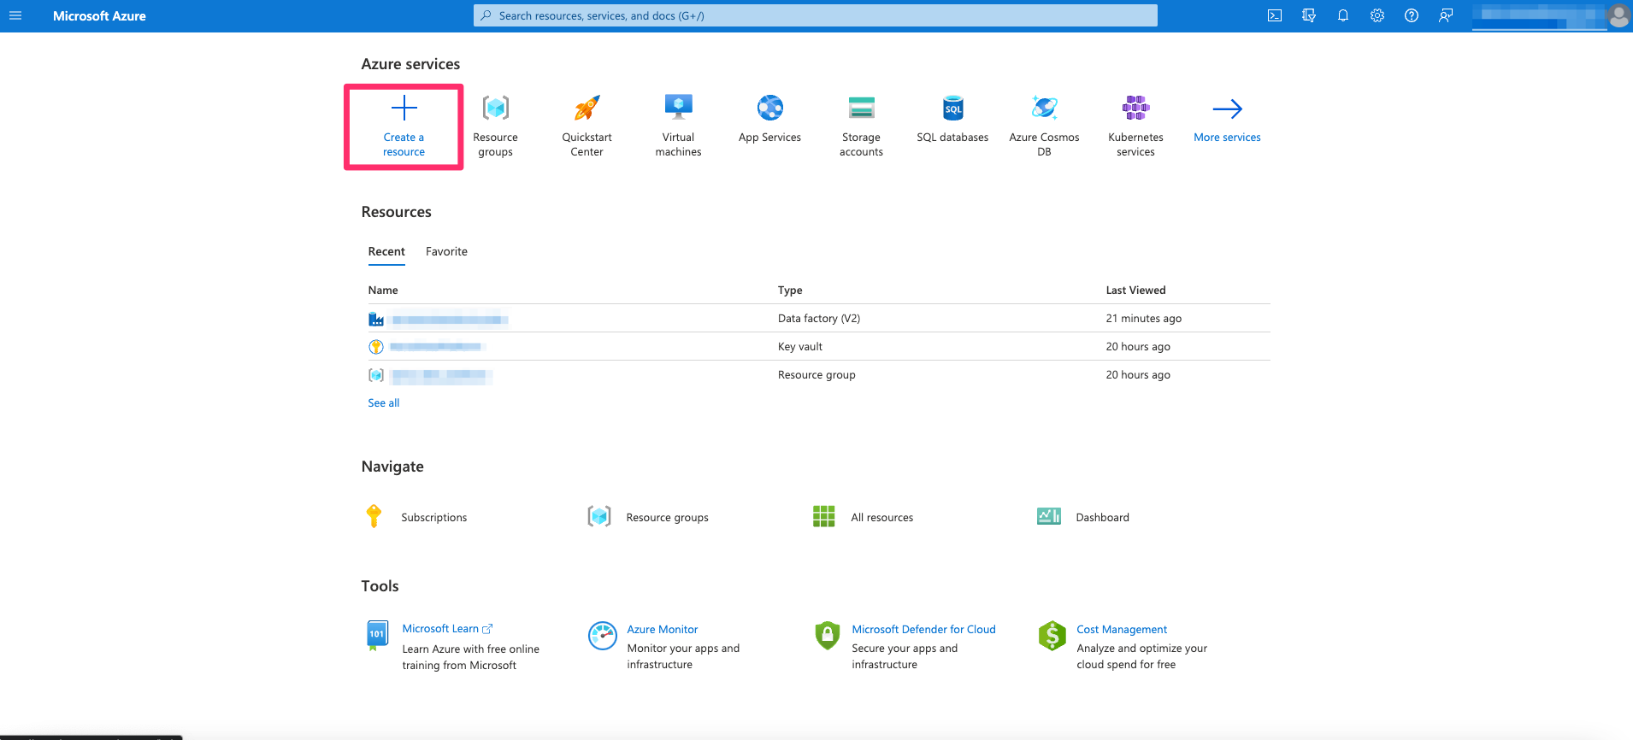The height and width of the screenshot is (740, 1633).
Task: Click the See all link
Action: (x=384, y=403)
